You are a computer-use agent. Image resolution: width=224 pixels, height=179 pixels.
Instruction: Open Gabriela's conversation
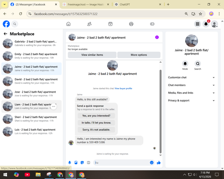31,43
